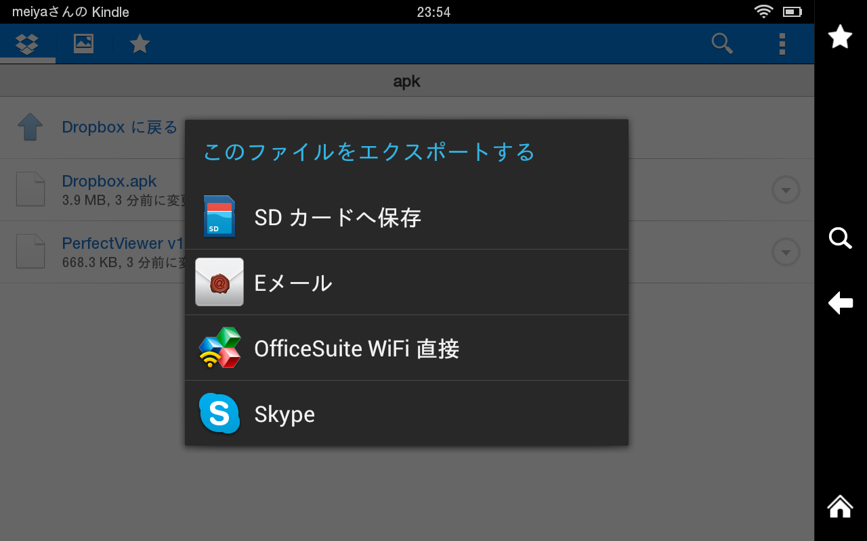Go to the Kindle home screen

pos(841,506)
